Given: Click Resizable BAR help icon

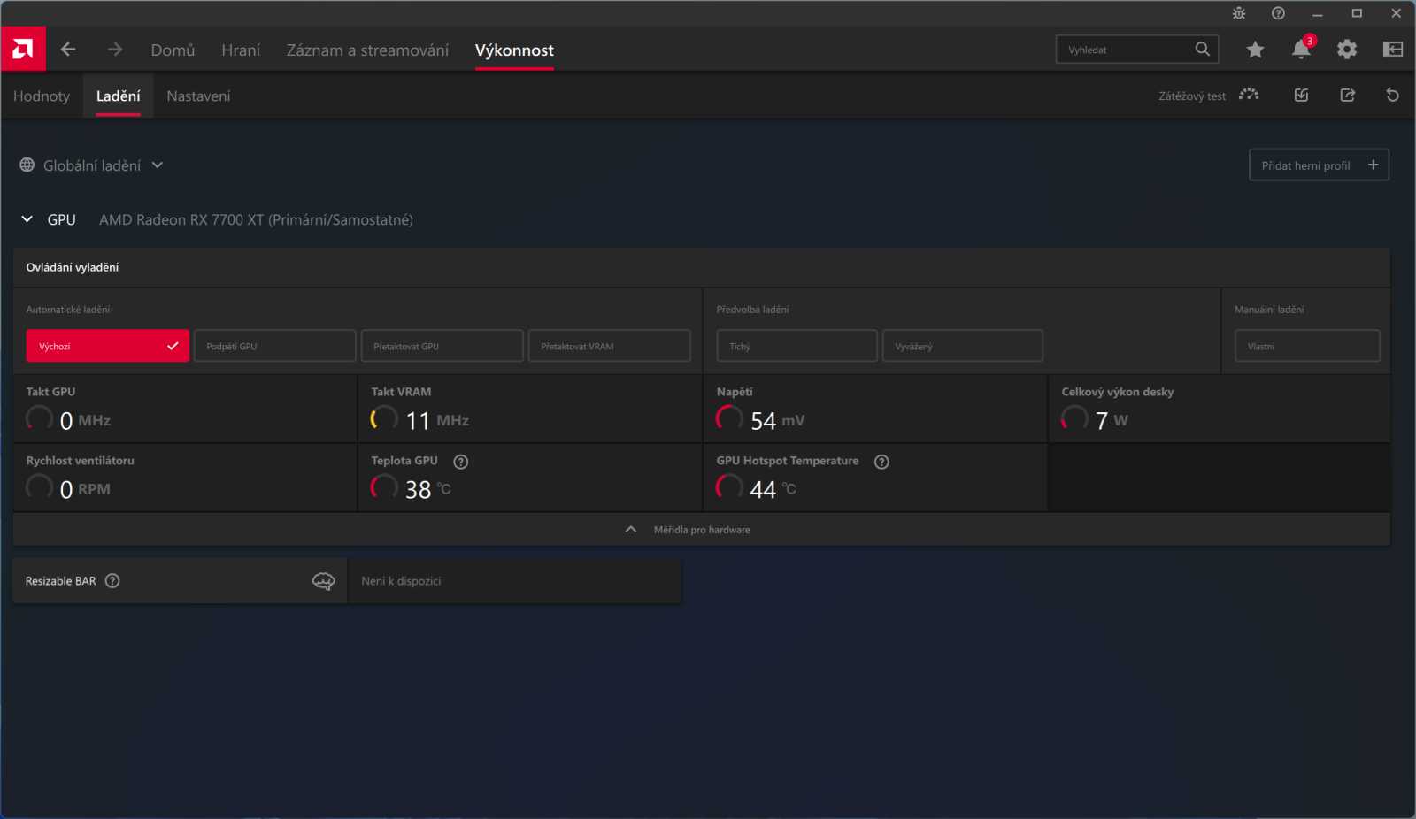Looking at the screenshot, I should click(112, 581).
